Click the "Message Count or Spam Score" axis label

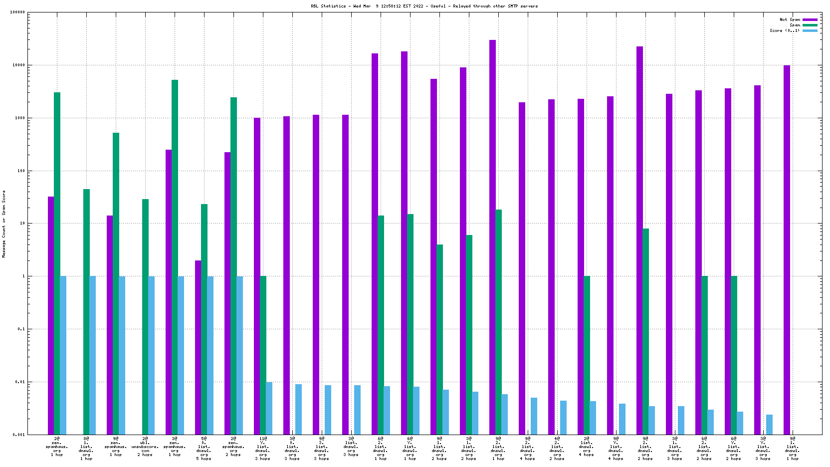(3, 224)
